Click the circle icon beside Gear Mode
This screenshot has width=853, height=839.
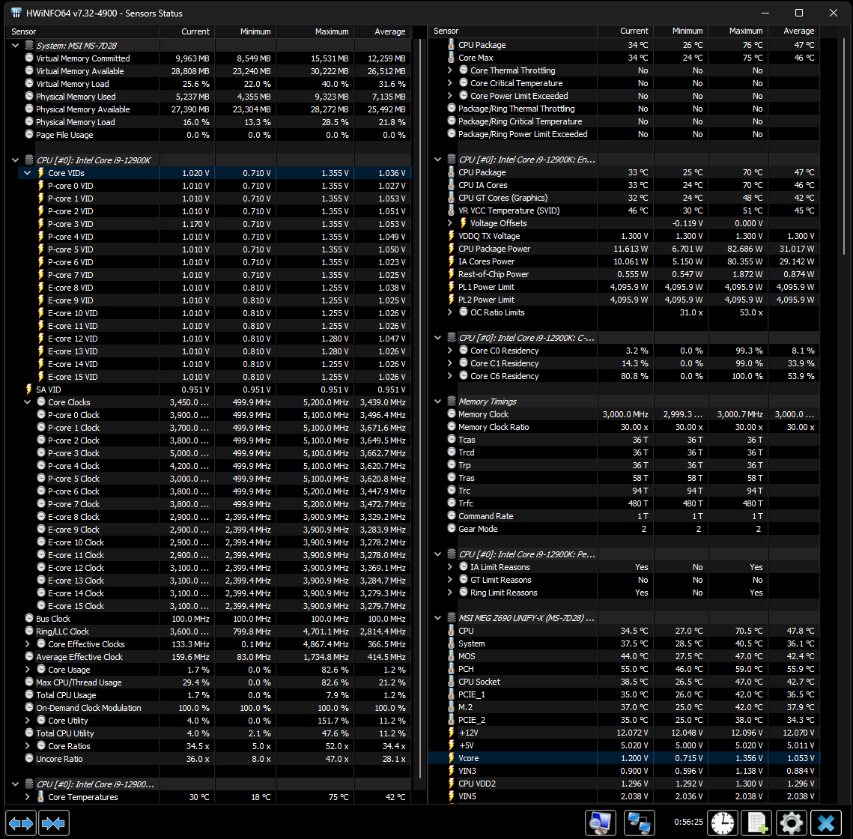click(x=452, y=528)
